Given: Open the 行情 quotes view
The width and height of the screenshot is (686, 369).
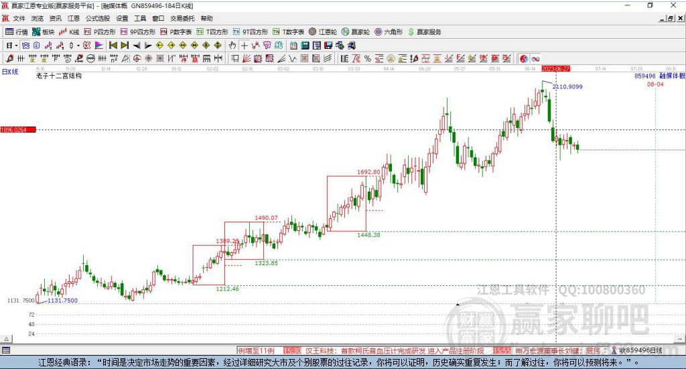Looking at the screenshot, I should click(x=17, y=32).
